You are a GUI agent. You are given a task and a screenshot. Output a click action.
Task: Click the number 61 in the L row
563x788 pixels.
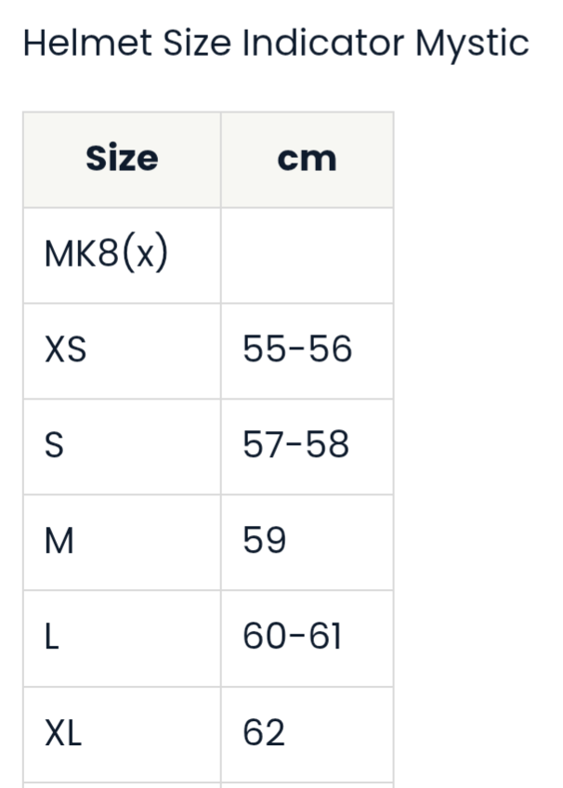click(326, 637)
